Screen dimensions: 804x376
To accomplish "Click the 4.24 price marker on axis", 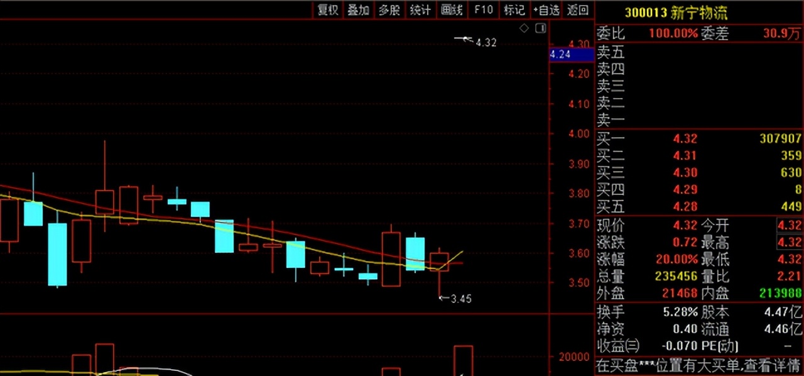I will click(x=570, y=55).
